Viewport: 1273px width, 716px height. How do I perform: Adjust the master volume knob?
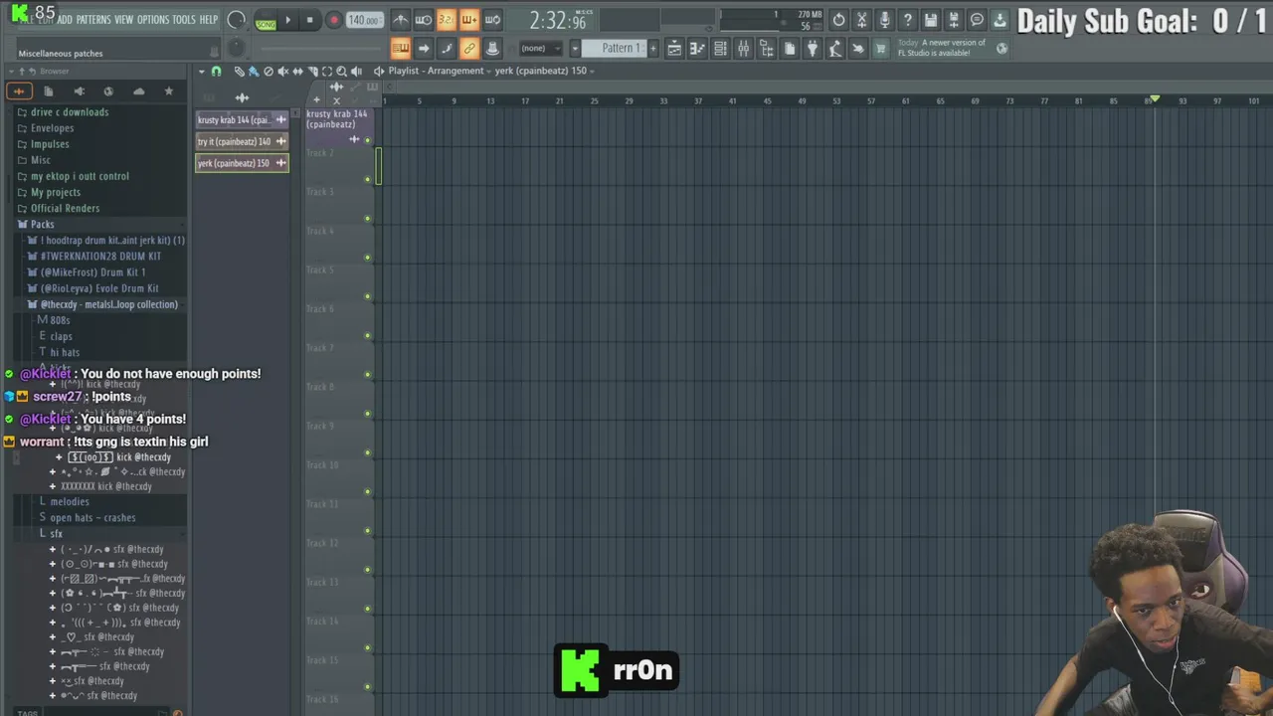tap(237, 20)
